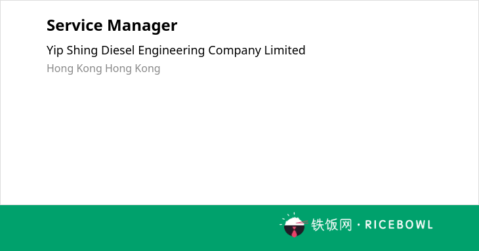Click Yip Shing in the company name
Viewport: 479px width, 251px height.
[x=72, y=50]
